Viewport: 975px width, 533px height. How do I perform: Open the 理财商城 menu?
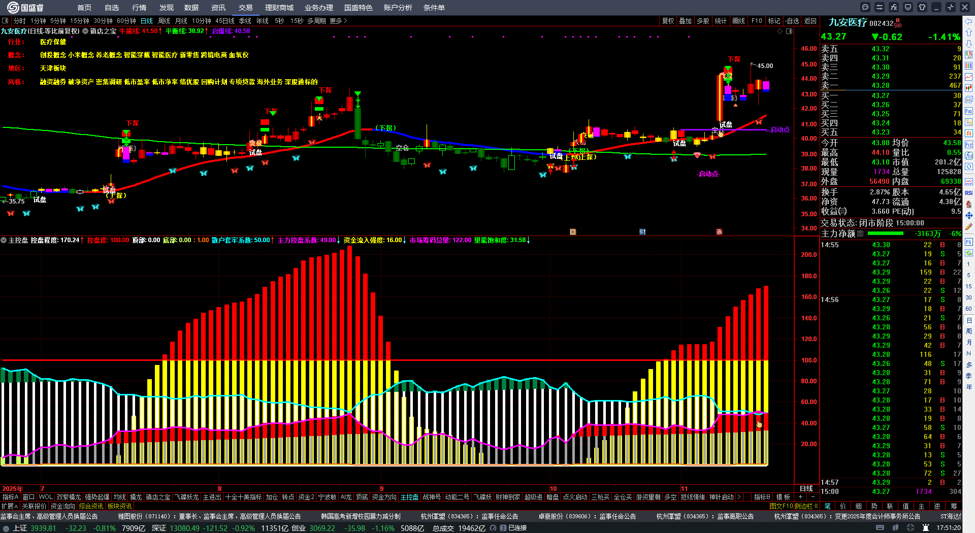click(279, 8)
